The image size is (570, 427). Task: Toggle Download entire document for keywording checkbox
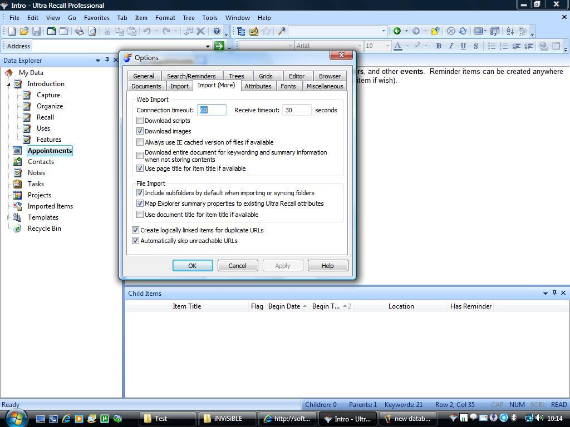[140, 156]
